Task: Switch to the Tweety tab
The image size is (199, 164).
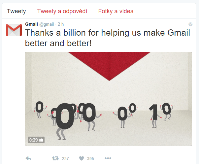Action: click(x=16, y=11)
